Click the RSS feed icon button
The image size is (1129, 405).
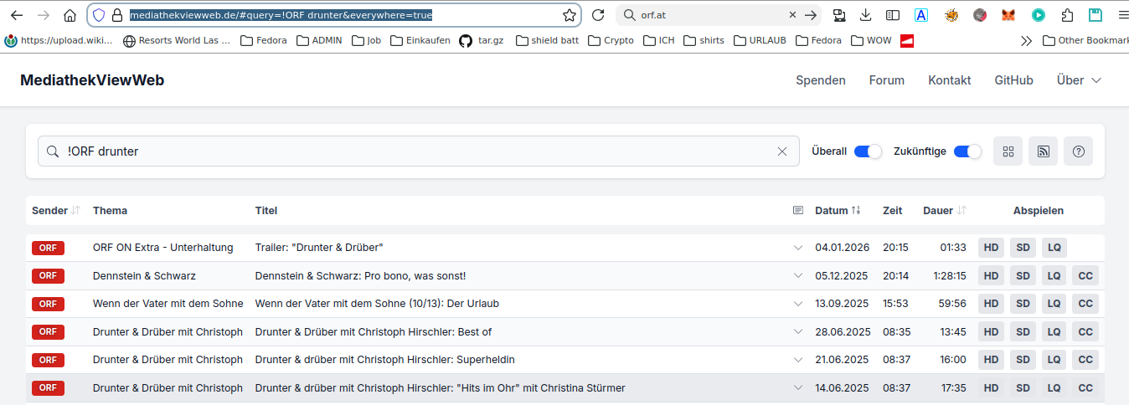[x=1043, y=151]
